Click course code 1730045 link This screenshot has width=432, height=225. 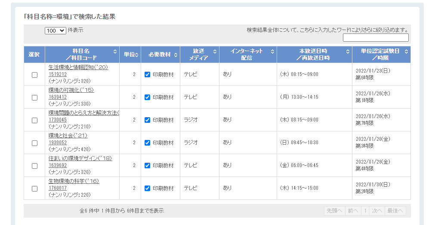tap(58, 120)
